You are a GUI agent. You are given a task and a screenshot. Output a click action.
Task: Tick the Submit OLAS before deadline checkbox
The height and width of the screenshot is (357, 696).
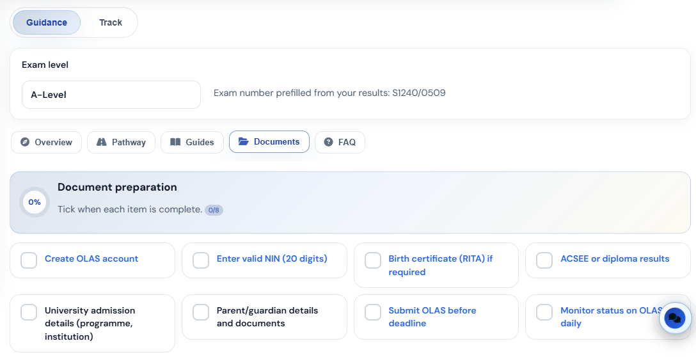373,312
